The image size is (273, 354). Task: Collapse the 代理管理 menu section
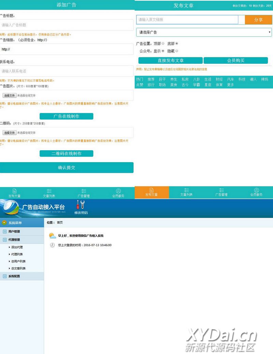[14, 240]
